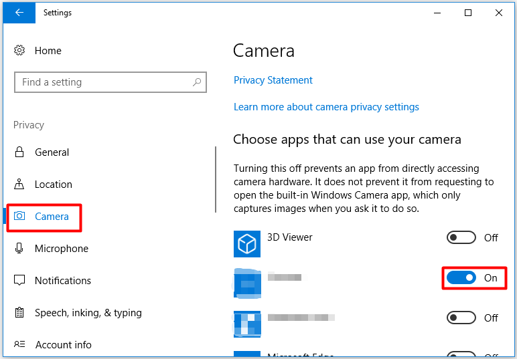Click the Camera sidebar icon
Screen dimensions: 517x359
pyautogui.click(x=19, y=216)
